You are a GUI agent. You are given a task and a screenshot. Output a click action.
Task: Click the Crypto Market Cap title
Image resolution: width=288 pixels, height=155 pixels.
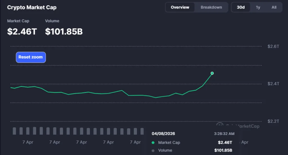tap(32, 7)
